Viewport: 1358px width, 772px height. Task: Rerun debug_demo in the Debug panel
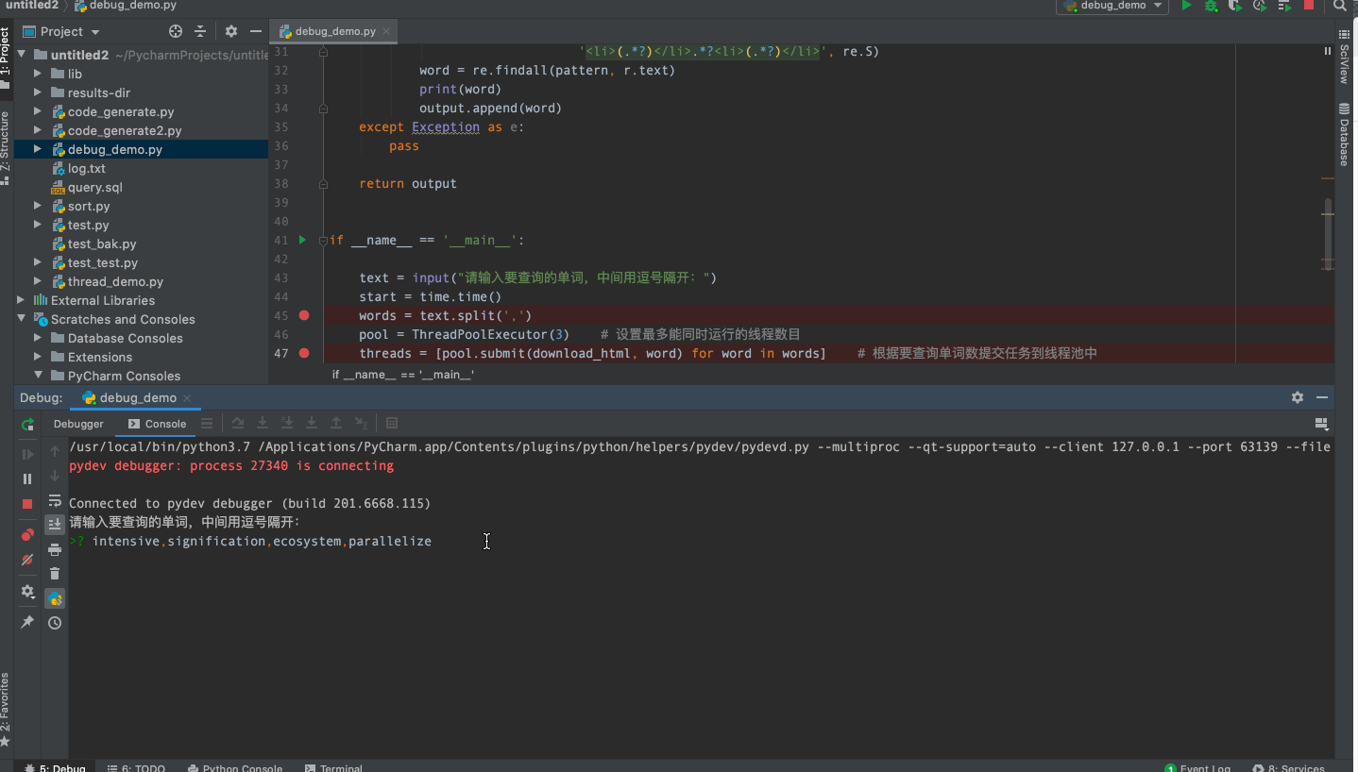pyautogui.click(x=27, y=425)
